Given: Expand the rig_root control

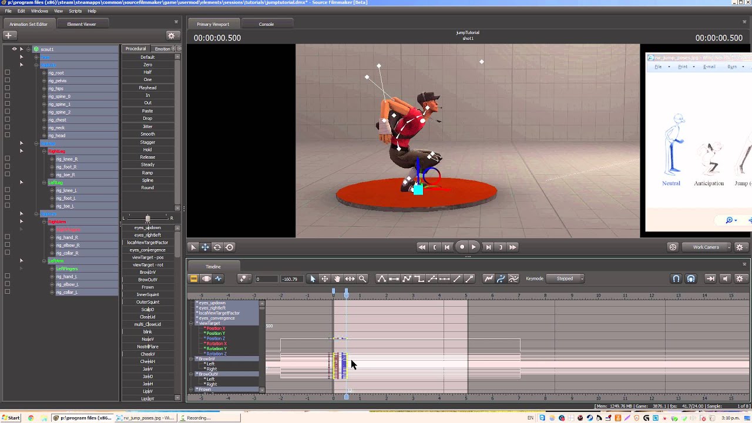Looking at the screenshot, I should pos(44,73).
